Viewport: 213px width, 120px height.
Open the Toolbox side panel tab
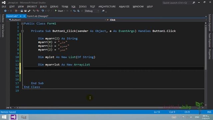click(x=3, y=18)
